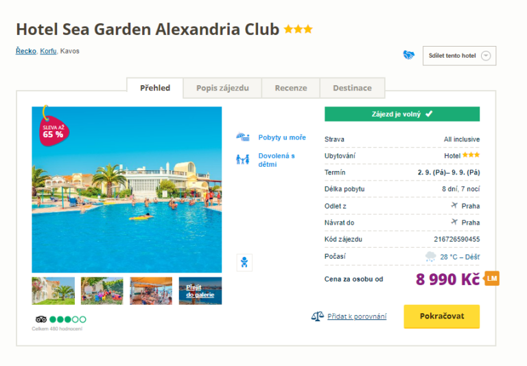527x366 pixels.
Task: Click the main hotel pool photo
Action: (127, 199)
